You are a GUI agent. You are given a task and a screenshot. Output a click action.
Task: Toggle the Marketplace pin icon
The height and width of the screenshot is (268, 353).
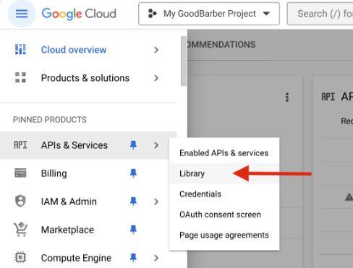[x=133, y=230]
